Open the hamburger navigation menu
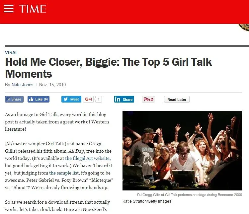Screen dimensions: 249x214 tap(9, 8)
